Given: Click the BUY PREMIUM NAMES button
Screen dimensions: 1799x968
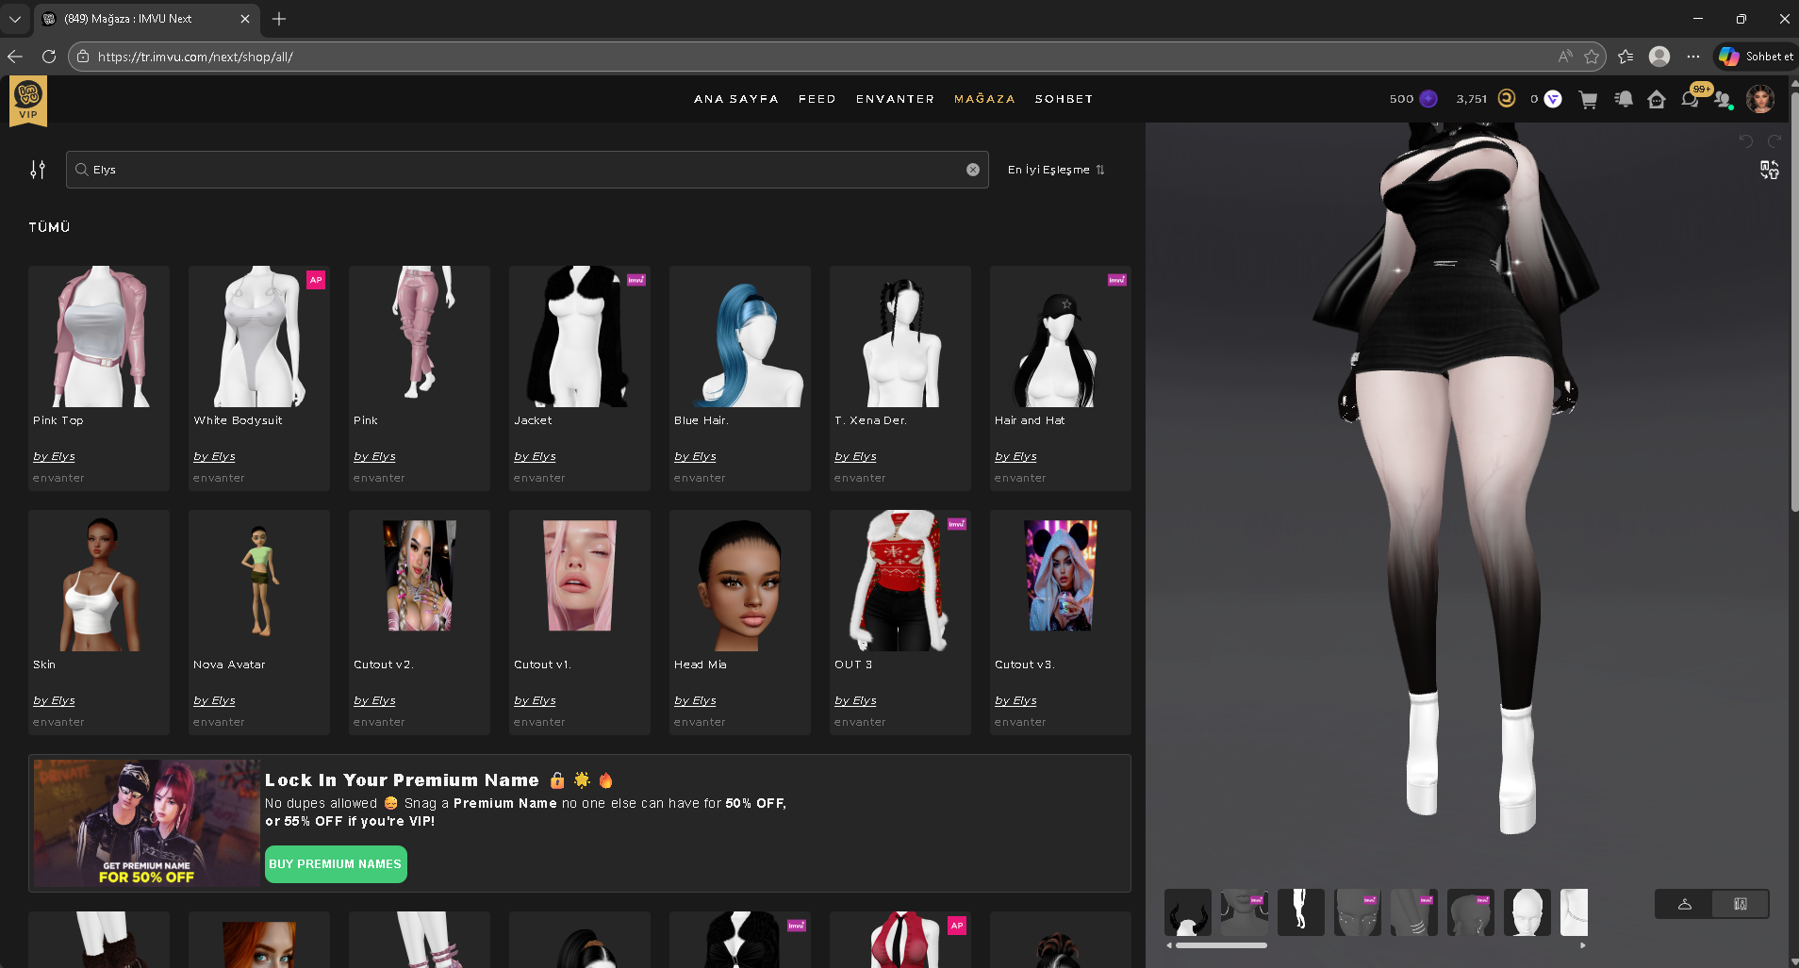Looking at the screenshot, I should pos(336,864).
